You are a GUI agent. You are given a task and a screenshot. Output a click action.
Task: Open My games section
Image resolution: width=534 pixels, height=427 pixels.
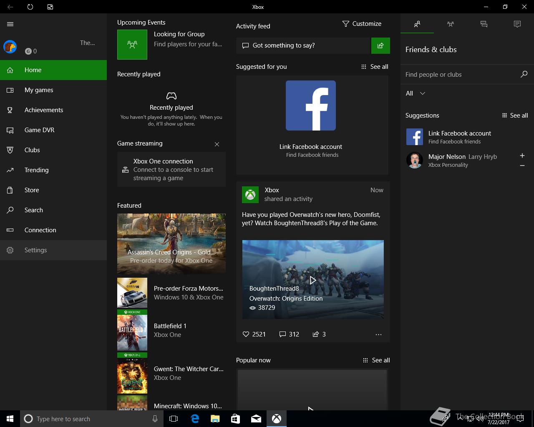tap(53, 90)
